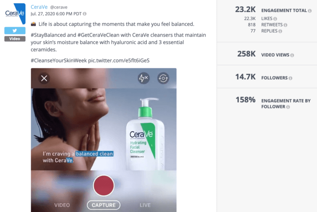Screen dimensions: 317x212
Task: Toggle the flash off icon
Action: tap(144, 78)
